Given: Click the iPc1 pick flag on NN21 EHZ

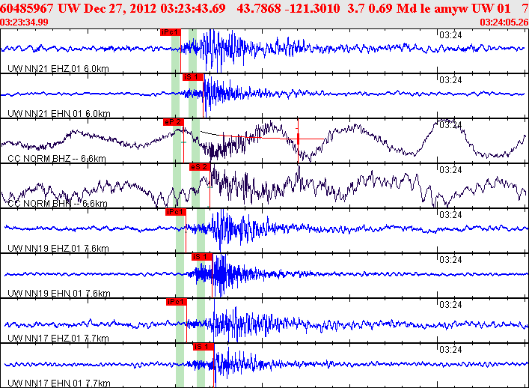Looking at the screenshot, I should (x=171, y=32).
